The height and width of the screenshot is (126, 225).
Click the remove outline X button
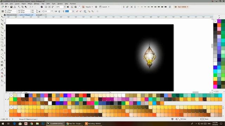(x=131, y=7)
